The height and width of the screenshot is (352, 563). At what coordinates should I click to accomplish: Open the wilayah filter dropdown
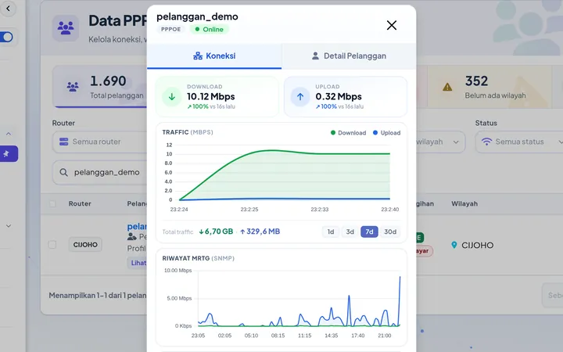coord(440,142)
